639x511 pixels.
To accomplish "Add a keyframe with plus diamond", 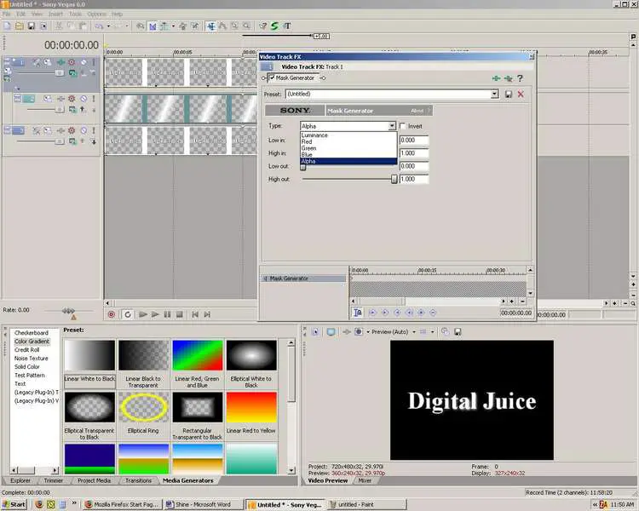I will click(x=421, y=313).
